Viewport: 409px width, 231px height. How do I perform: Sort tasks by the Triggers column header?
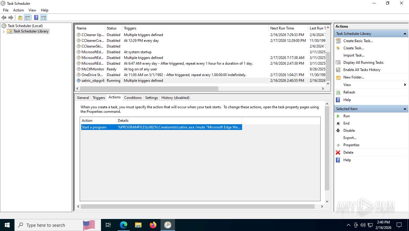195,28
